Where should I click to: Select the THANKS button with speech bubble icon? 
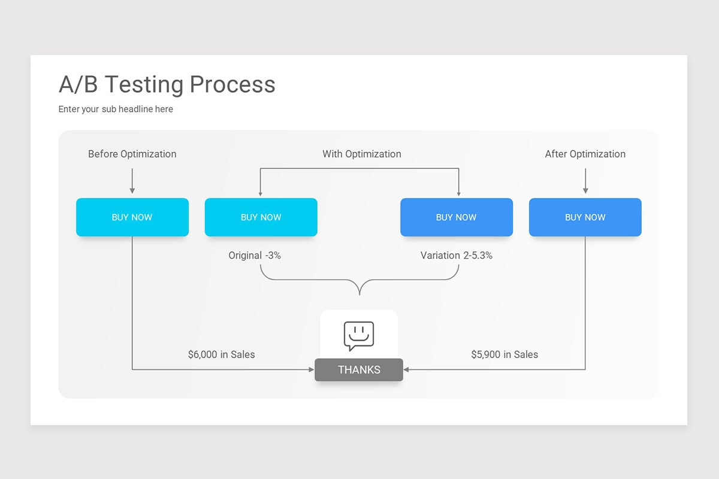359,369
